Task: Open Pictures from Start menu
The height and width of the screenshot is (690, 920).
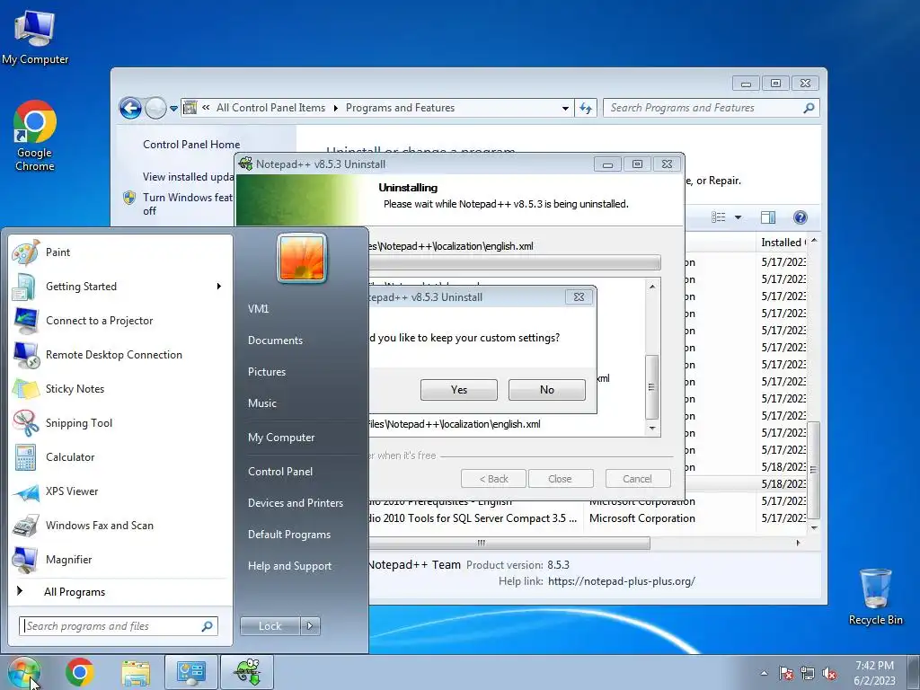Action: point(267,372)
